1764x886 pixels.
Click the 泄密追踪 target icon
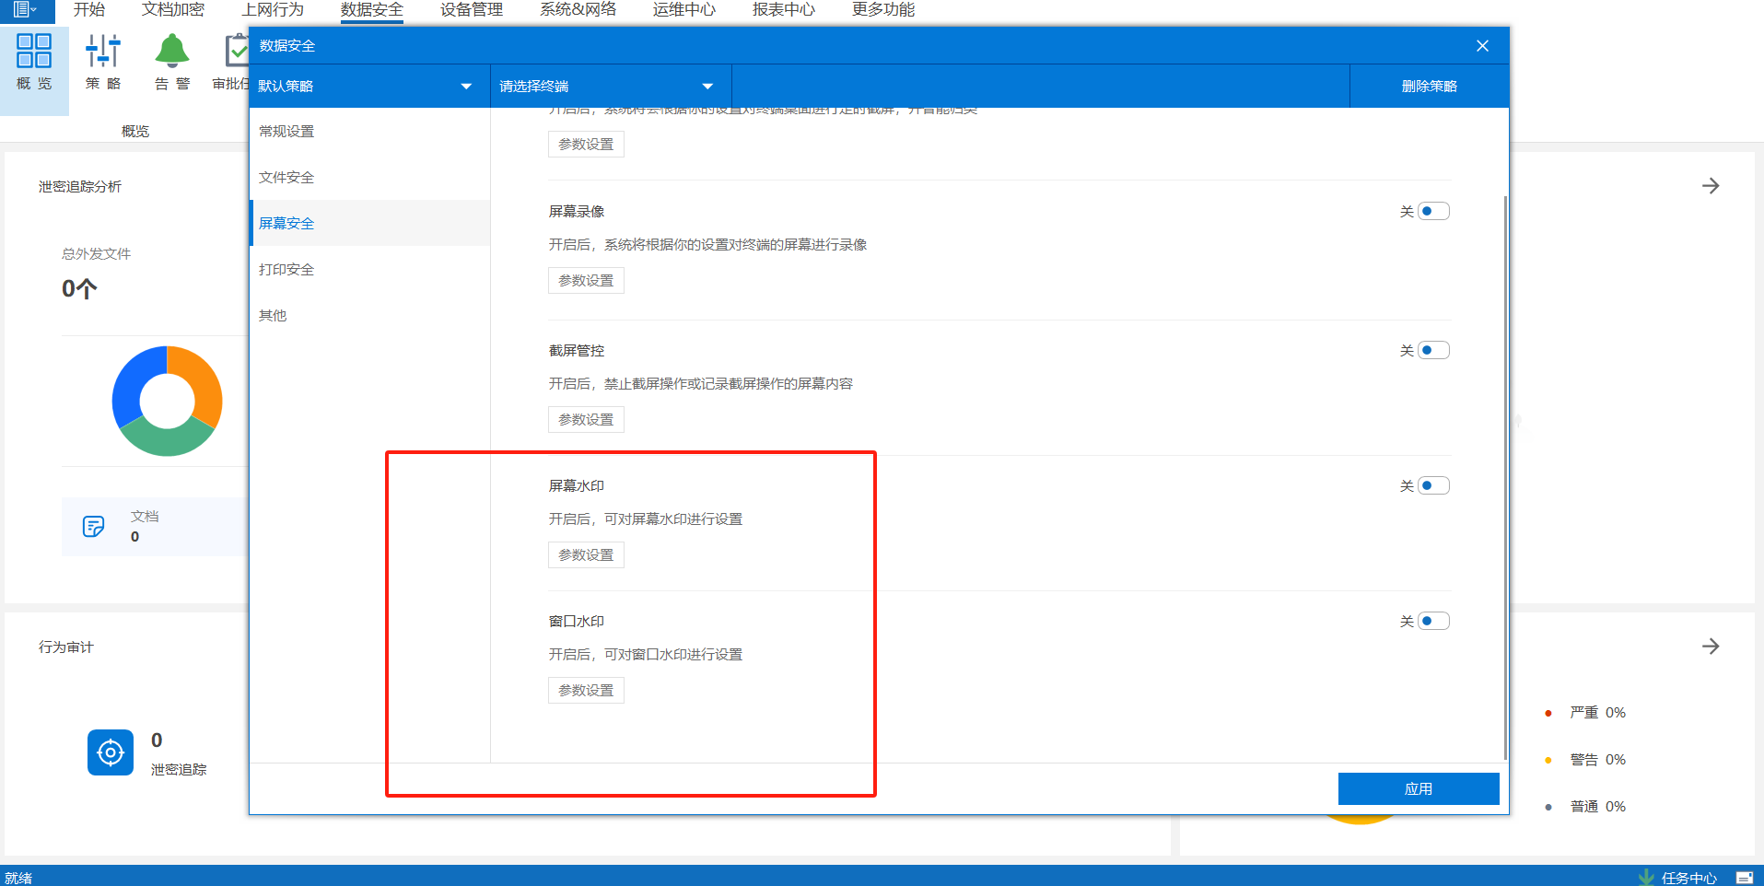point(111,752)
